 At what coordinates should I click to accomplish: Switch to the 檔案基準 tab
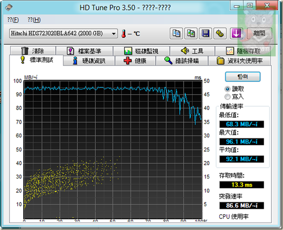click(84, 51)
